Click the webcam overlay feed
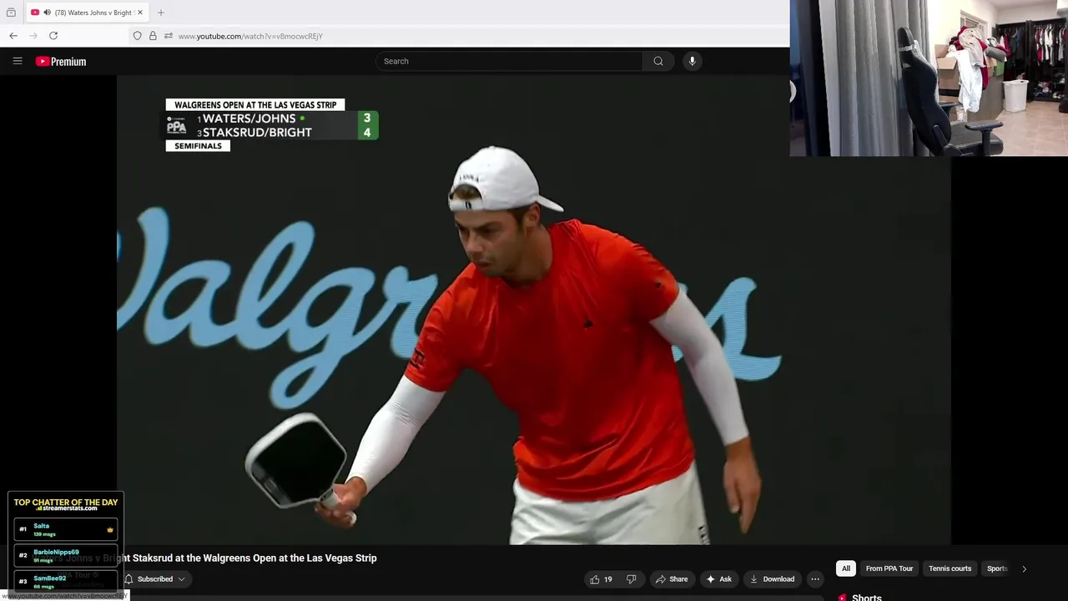 (x=929, y=78)
